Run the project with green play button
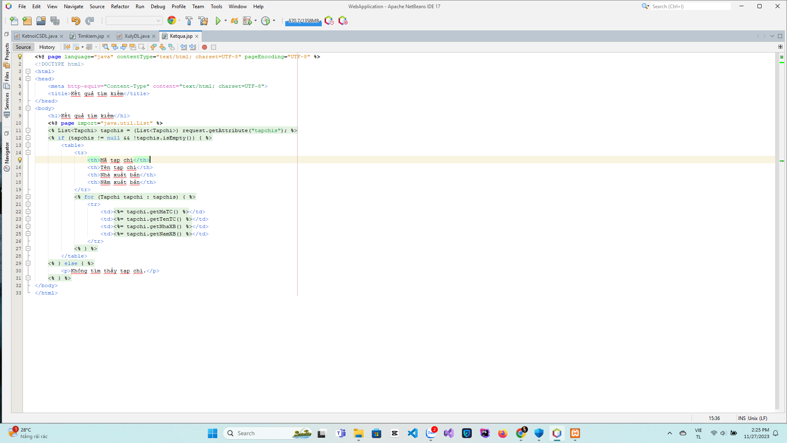 pos(218,21)
